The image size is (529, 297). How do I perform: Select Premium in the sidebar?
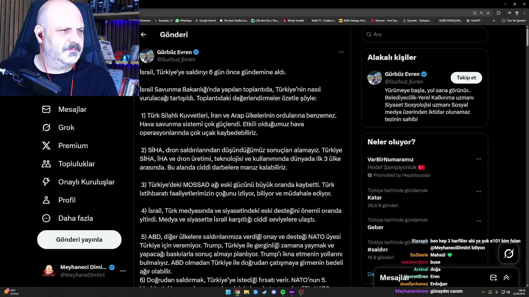[x=65, y=146]
